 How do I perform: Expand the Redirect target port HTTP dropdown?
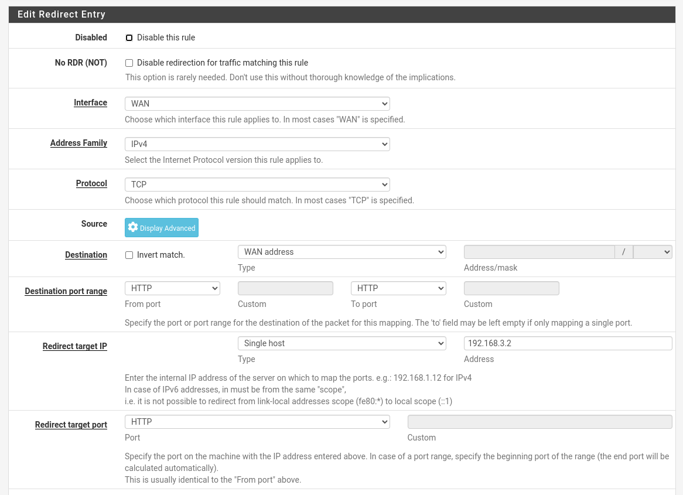tap(257, 422)
